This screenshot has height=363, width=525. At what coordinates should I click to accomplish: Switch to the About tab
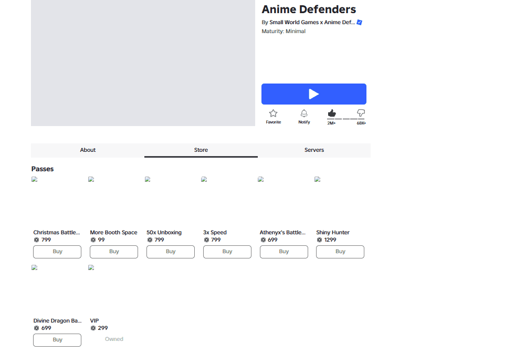click(88, 150)
